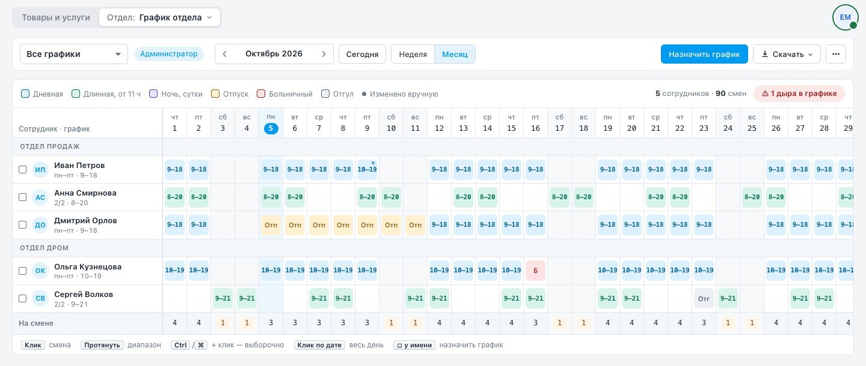Image resolution: width=866 pixels, height=366 pixels.
Task: Tick the checkbox next to Ольга Кузнецова
Action: tap(22, 271)
